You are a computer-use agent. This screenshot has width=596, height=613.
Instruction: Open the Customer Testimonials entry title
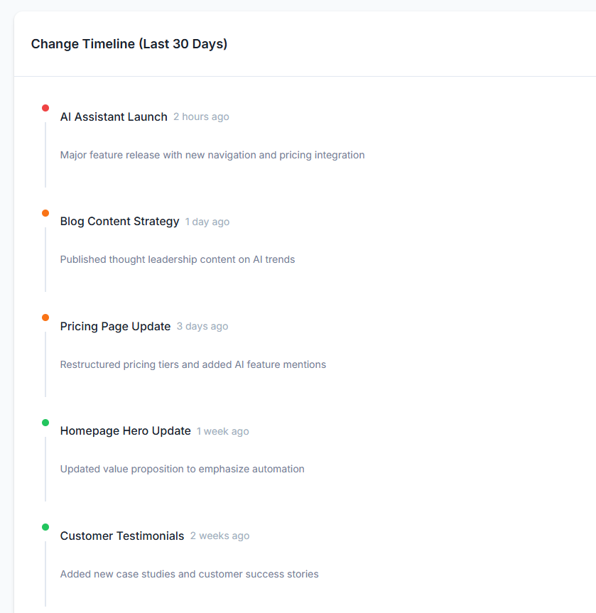(x=122, y=536)
